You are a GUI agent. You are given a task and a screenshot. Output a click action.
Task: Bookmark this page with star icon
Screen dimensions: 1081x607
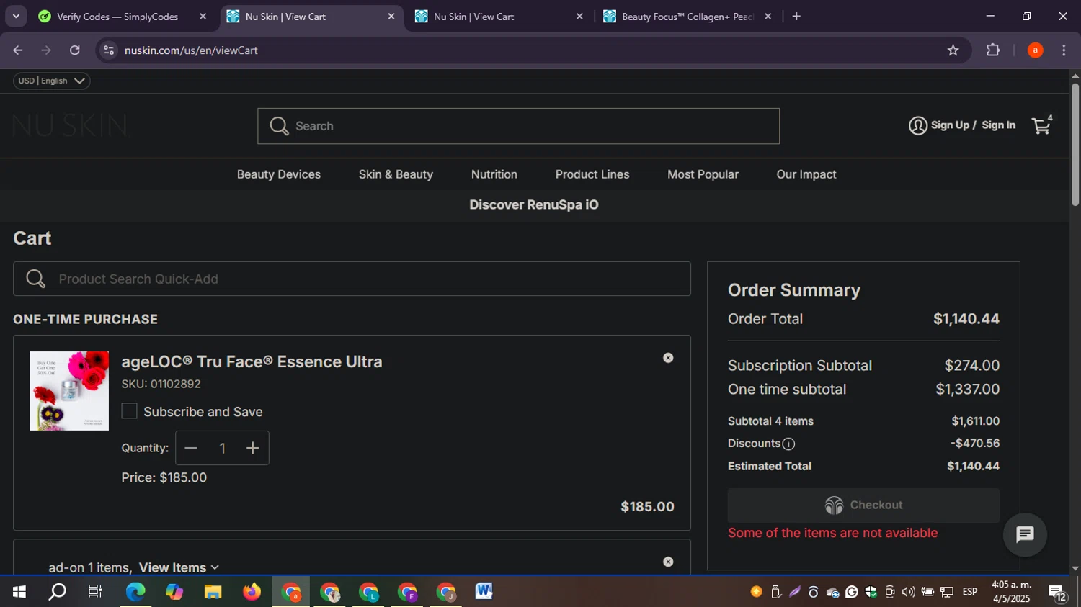coord(953,50)
